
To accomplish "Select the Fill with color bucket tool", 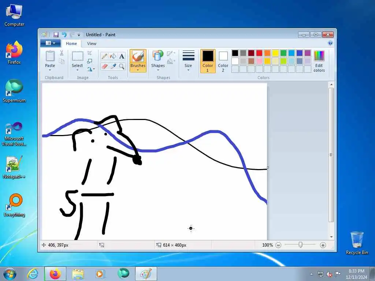I will pos(113,56).
